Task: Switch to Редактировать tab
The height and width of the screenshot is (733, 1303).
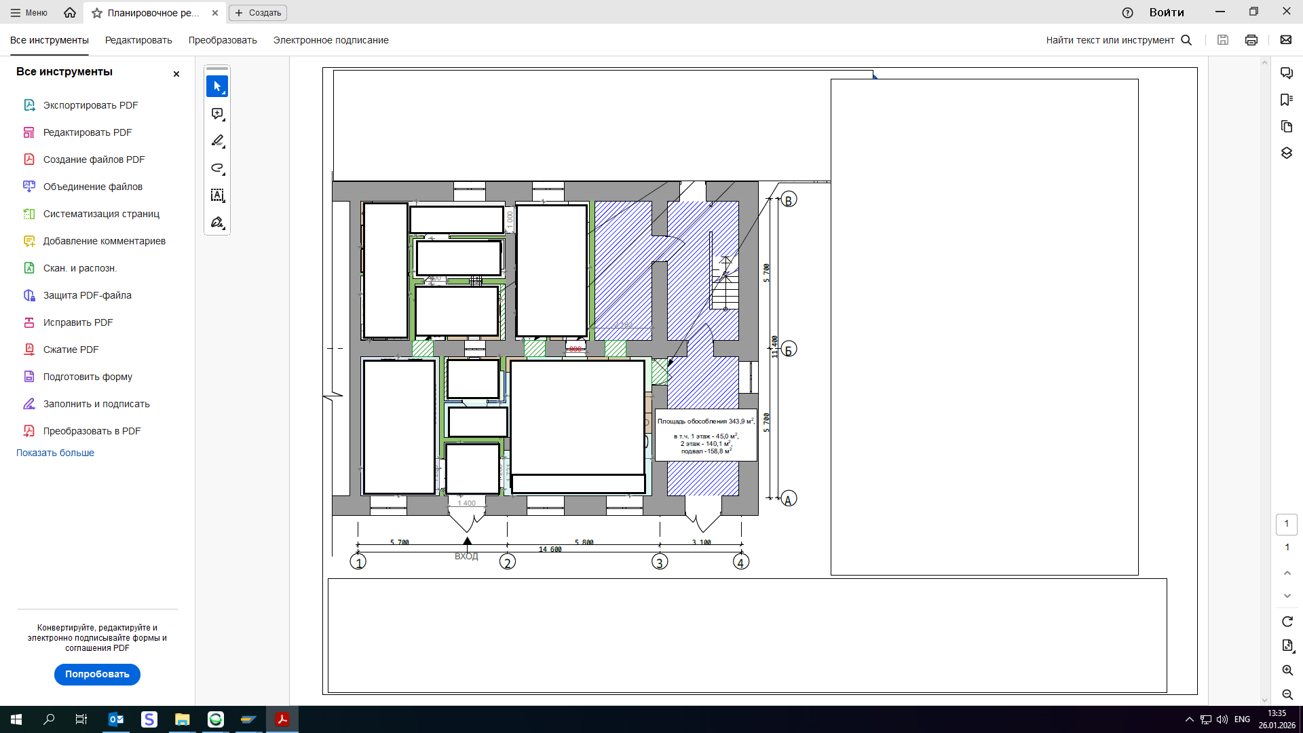Action: pyautogui.click(x=138, y=40)
